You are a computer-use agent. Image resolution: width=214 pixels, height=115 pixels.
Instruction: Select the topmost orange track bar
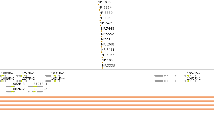coord(107,97)
